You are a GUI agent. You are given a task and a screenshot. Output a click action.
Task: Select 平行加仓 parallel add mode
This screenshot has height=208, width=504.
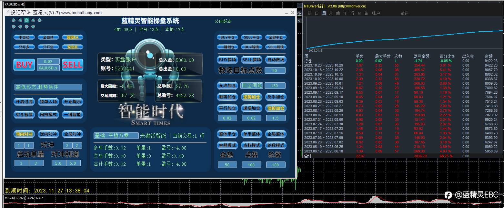point(227,108)
